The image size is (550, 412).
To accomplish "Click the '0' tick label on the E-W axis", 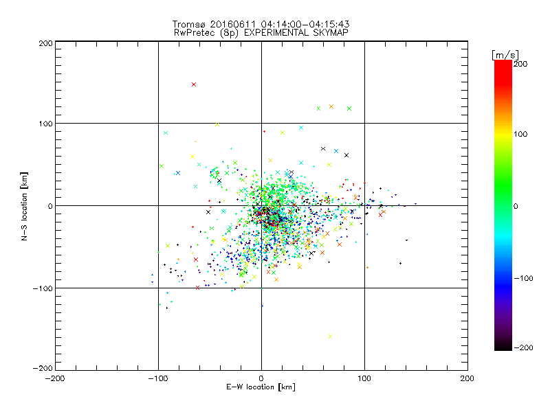I will click(x=261, y=378).
